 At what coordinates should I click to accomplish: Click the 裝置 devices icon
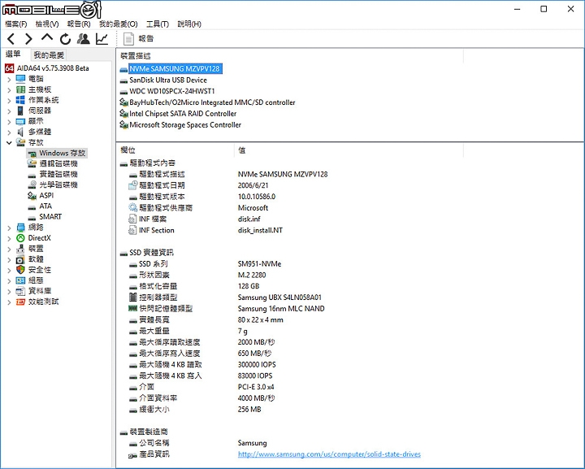20,249
